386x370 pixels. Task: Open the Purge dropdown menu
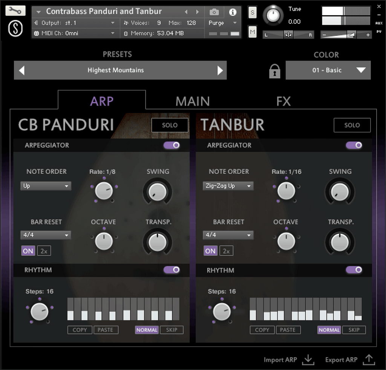[x=222, y=23]
